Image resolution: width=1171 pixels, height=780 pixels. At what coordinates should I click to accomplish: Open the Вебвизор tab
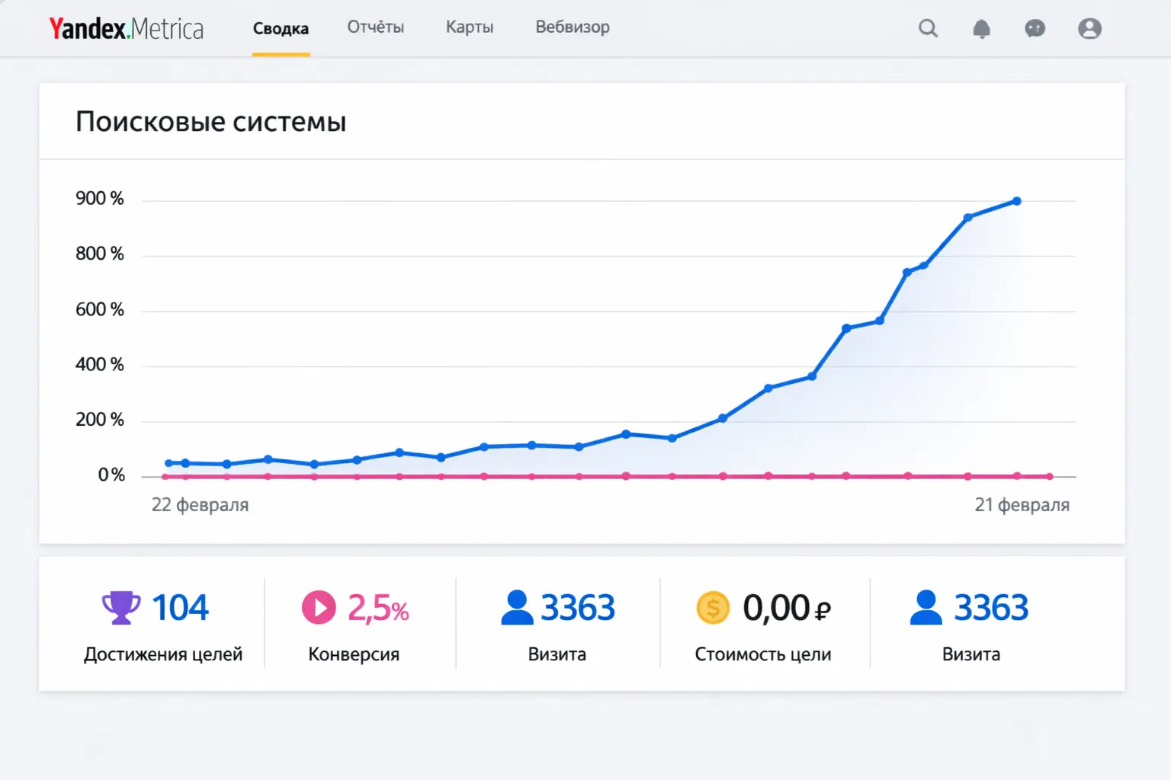pos(573,27)
